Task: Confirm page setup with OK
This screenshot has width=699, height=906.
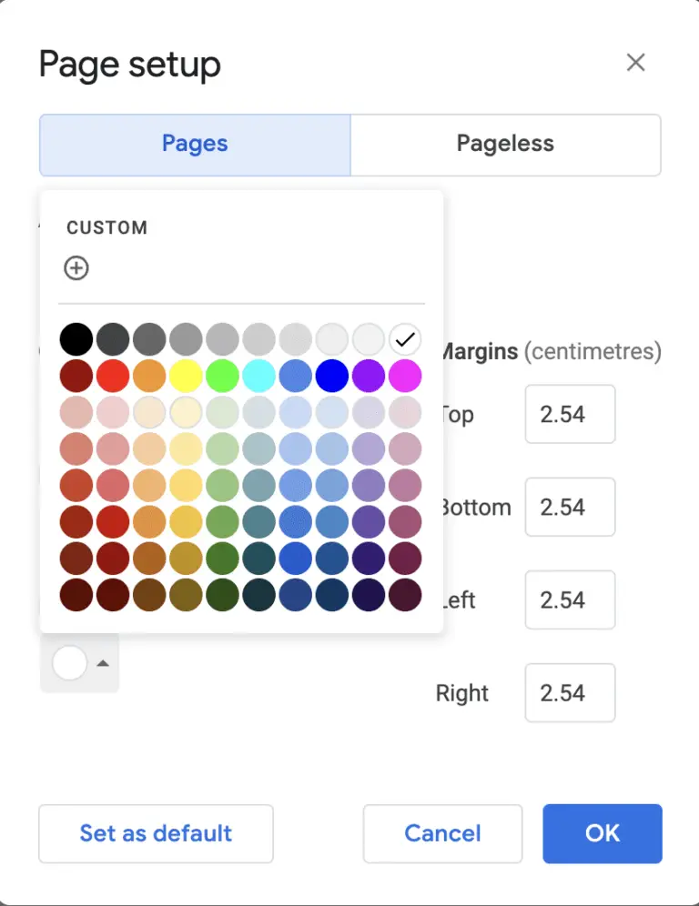Action: pos(602,833)
